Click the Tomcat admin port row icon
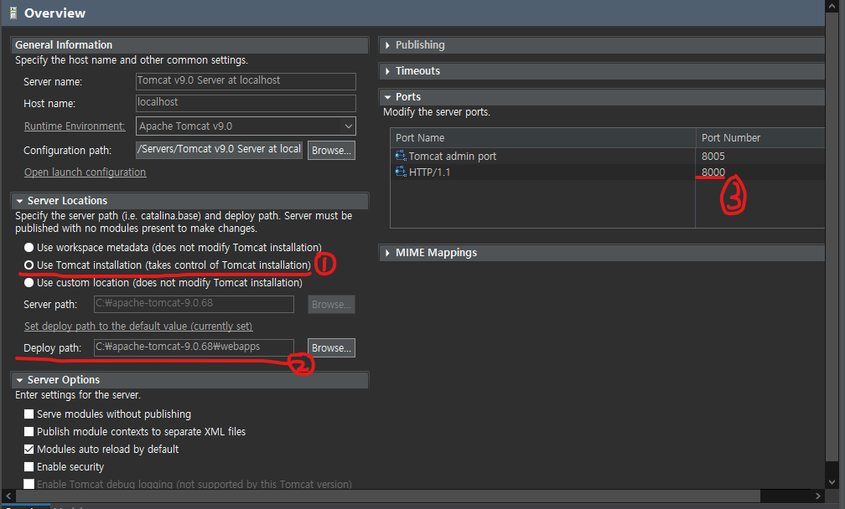This screenshot has width=845, height=509. (x=401, y=156)
